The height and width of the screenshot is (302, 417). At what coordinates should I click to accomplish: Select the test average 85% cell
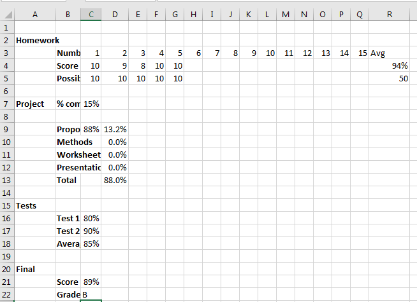pyautogui.click(x=91, y=244)
